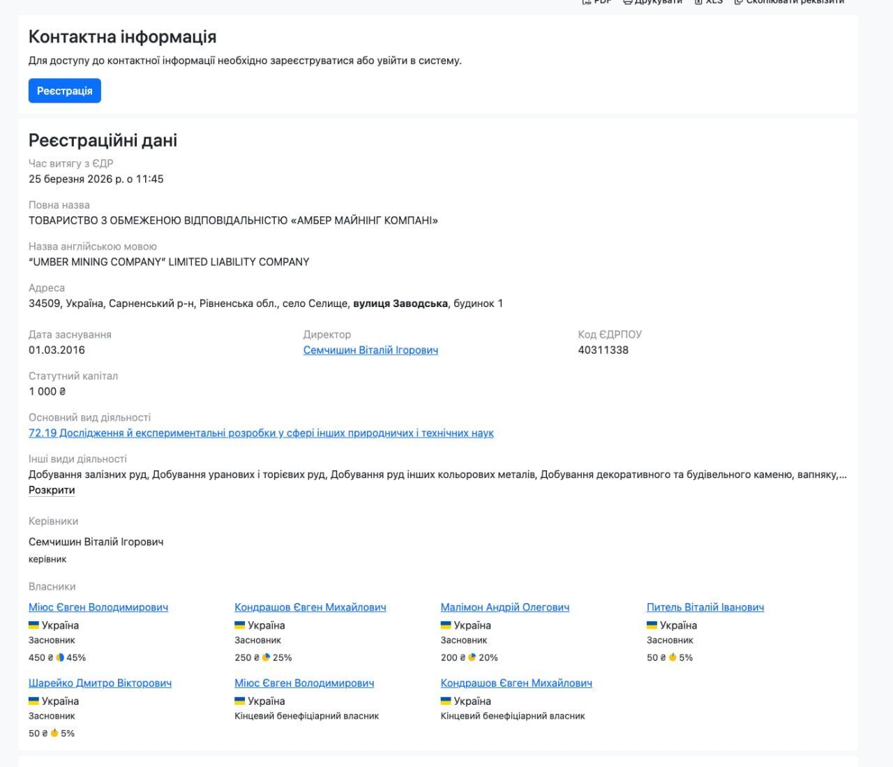This screenshot has width=893, height=767.
Task: Click Друкувати print option at top
Action: pyautogui.click(x=654, y=2)
